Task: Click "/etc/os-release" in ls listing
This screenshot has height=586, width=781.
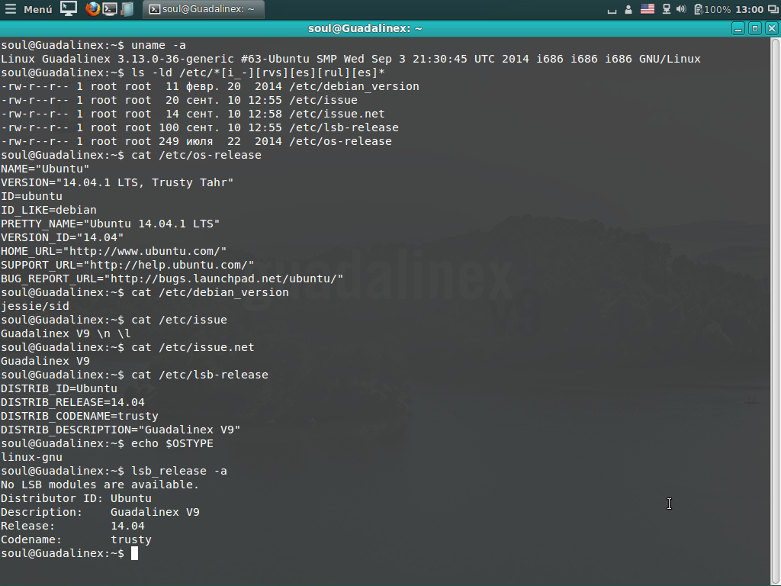Action: point(340,141)
